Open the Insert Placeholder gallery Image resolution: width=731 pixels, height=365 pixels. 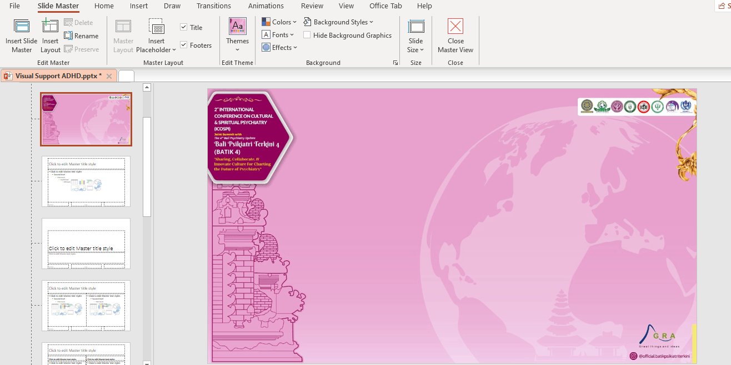point(156,36)
